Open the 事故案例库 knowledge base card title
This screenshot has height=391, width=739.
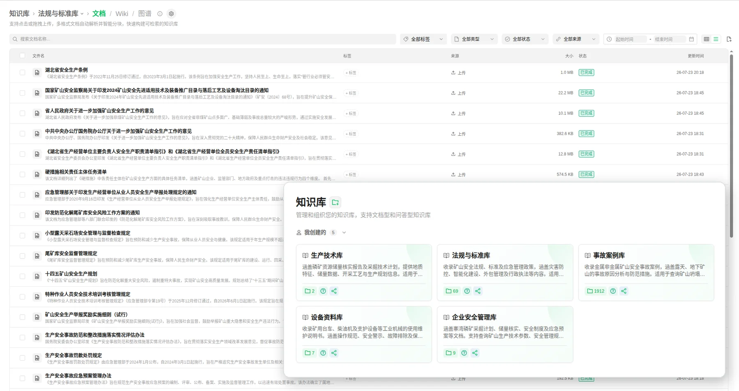pos(609,255)
